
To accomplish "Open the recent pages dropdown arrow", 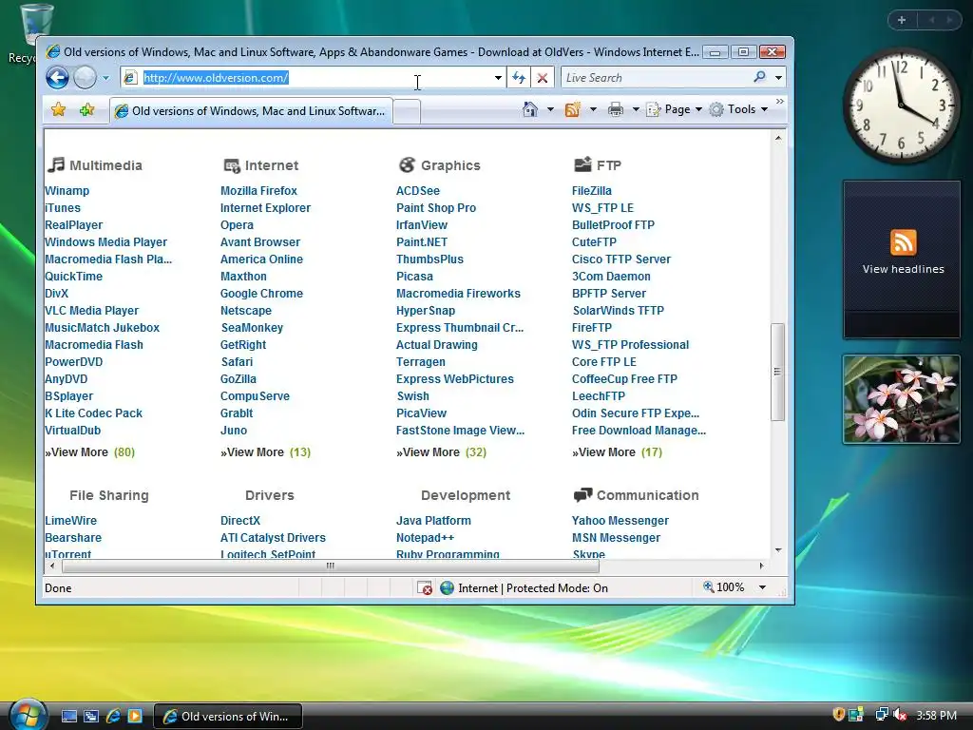I will (x=105, y=78).
